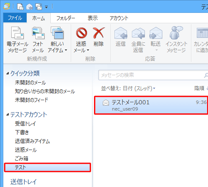Open the 迷惑メール folder in sidebar
The height and width of the screenshot is (187, 208).
click(26, 150)
